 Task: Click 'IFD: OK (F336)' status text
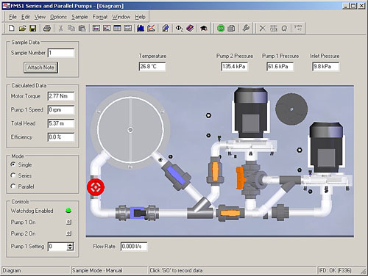(x=335, y=270)
